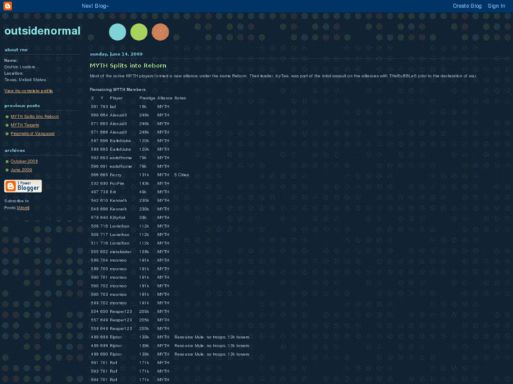Click the green circle in header

(x=139, y=32)
